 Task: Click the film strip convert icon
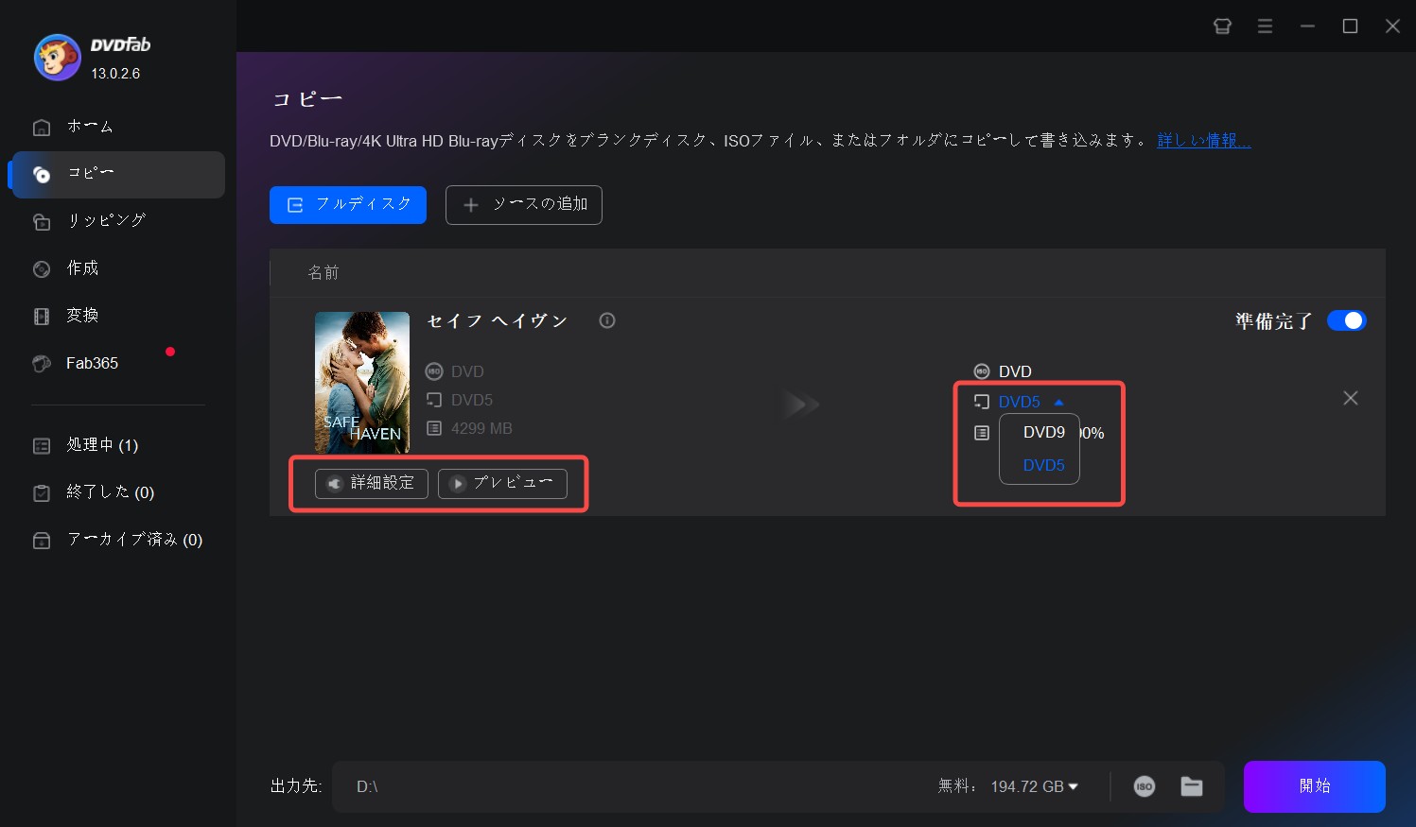tap(42, 317)
